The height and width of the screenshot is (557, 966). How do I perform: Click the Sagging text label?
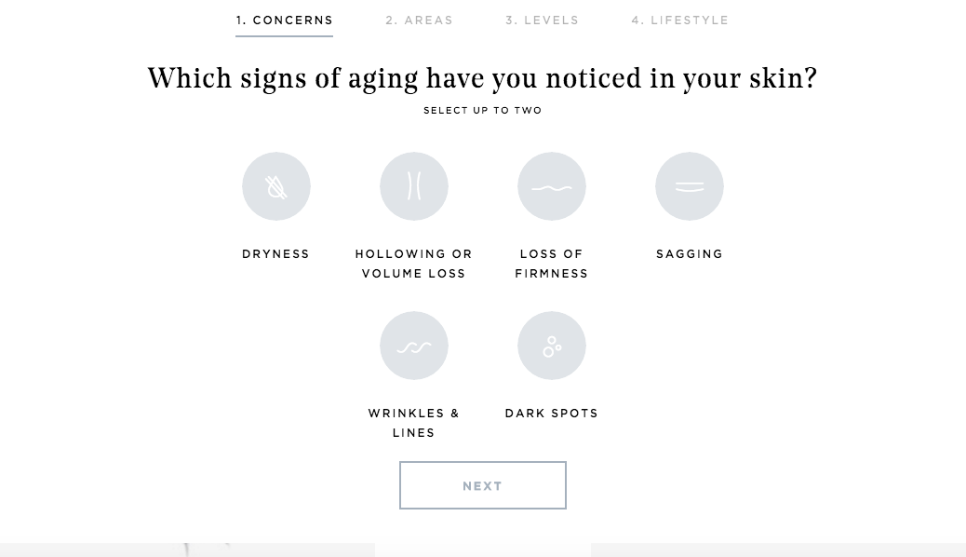pyautogui.click(x=690, y=254)
